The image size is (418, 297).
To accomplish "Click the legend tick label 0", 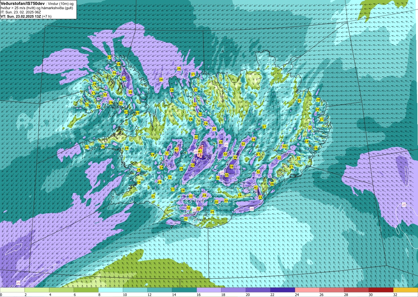I will pos(1,295).
